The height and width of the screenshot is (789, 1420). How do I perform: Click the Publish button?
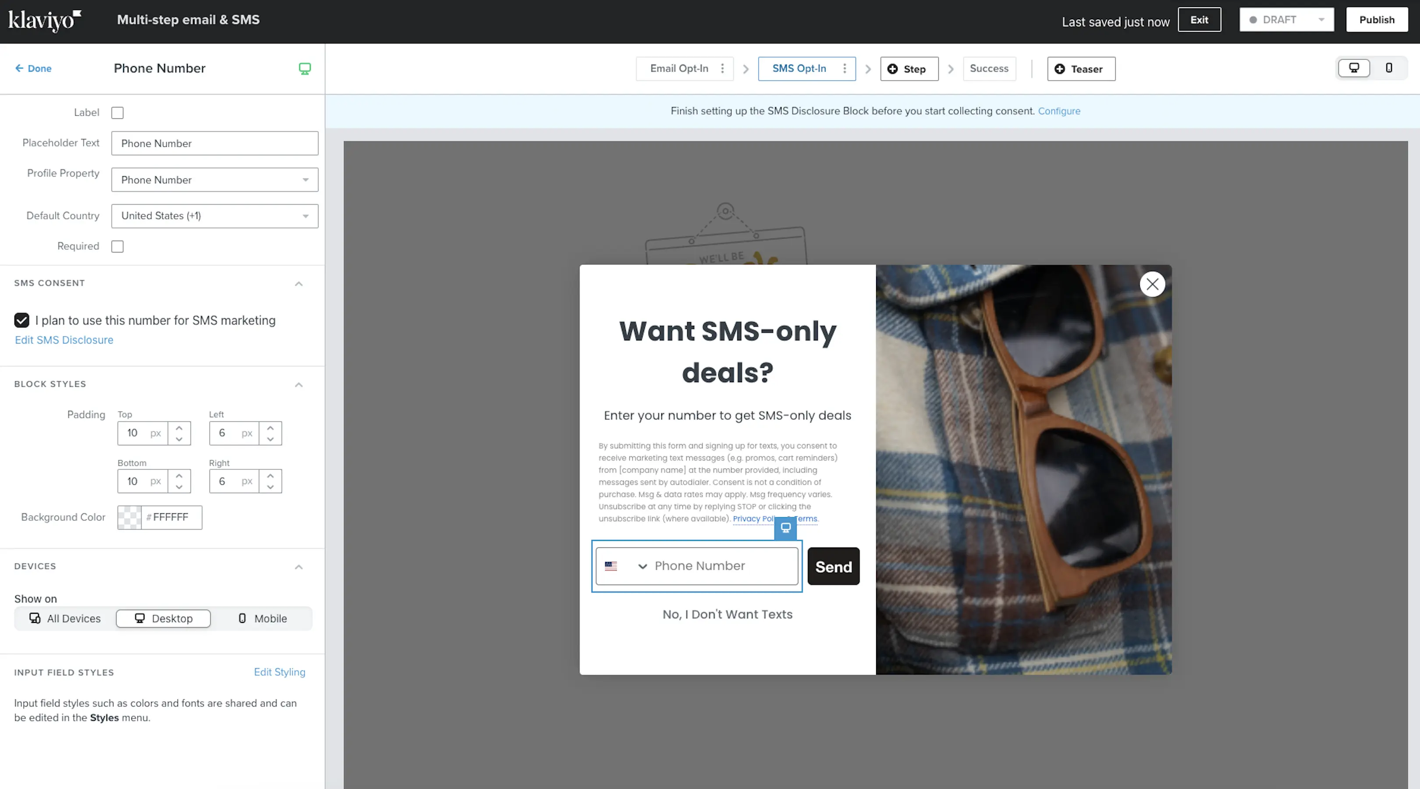tap(1377, 20)
